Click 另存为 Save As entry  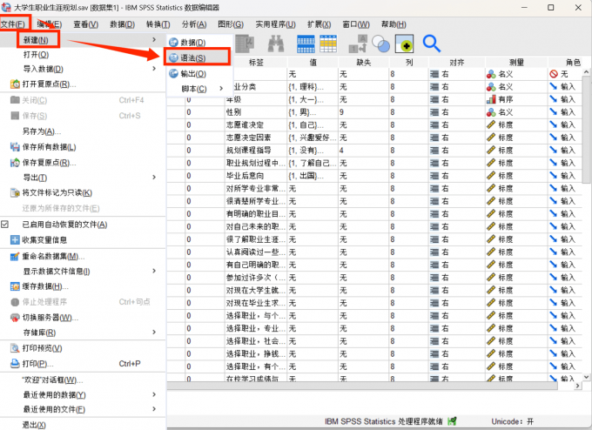tap(33, 131)
